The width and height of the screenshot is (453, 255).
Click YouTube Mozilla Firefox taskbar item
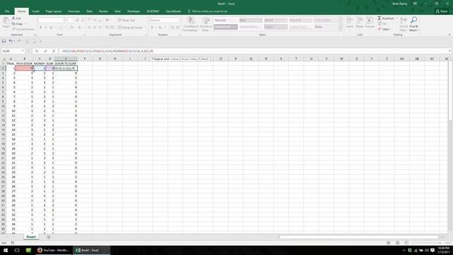(54, 250)
